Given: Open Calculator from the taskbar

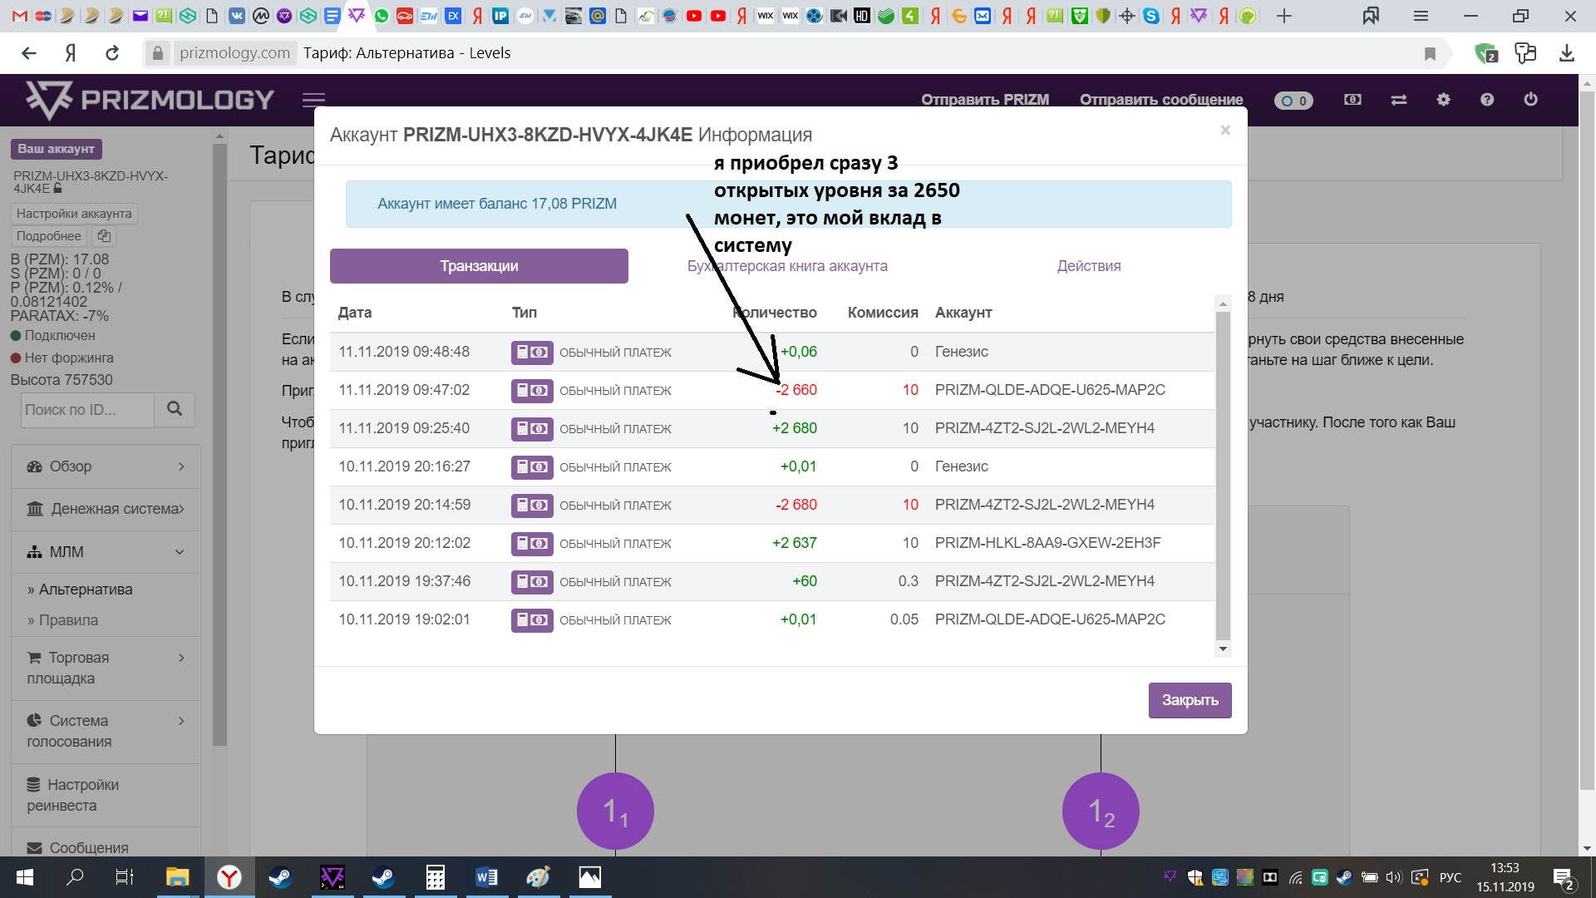Looking at the screenshot, I should tap(435, 877).
